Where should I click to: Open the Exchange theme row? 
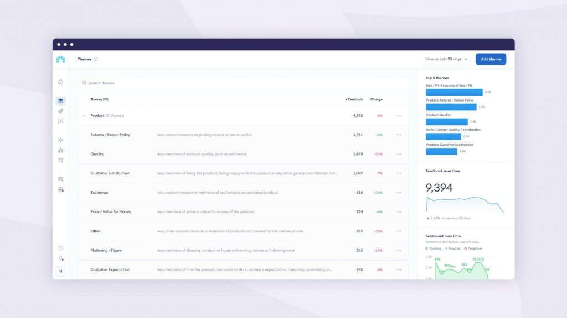click(x=243, y=193)
